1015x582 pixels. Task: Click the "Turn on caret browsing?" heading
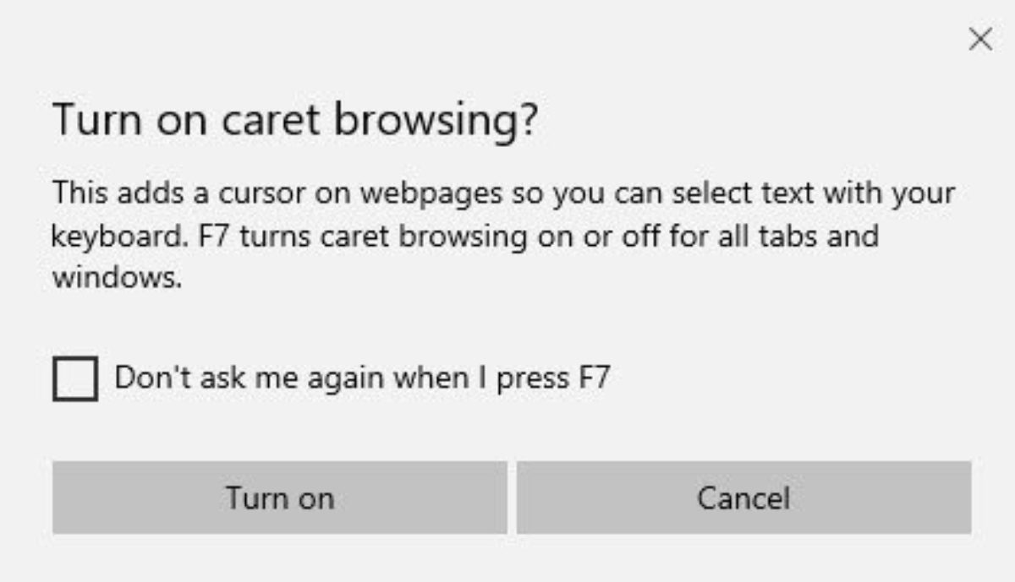(x=295, y=121)
